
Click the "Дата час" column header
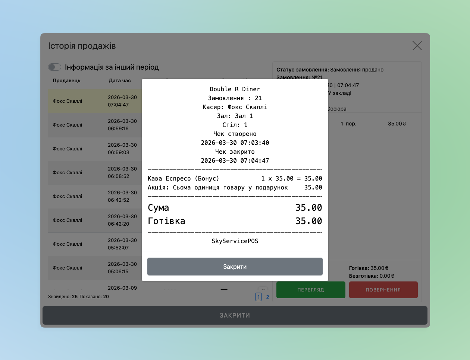point(120,81)
